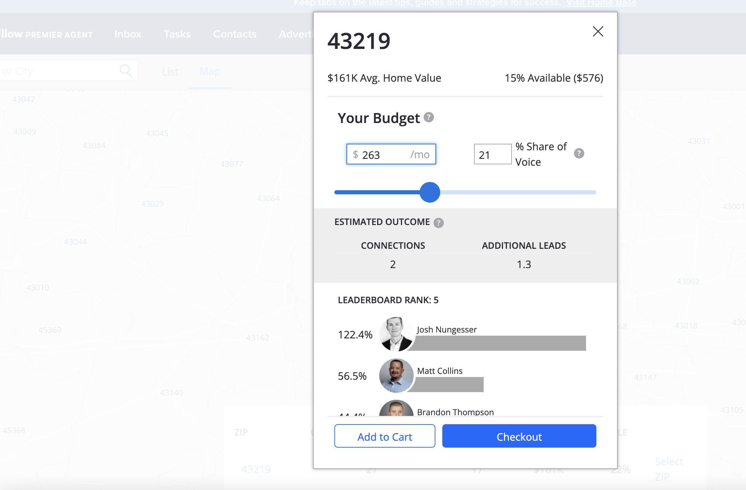Click Brandon Thompson's profile photo
The image size is (746, 490).
point(396,409)
